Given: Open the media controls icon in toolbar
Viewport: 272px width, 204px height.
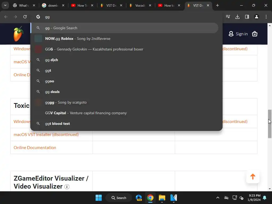Looking at the screenshot, I should (x=228, y=17).
